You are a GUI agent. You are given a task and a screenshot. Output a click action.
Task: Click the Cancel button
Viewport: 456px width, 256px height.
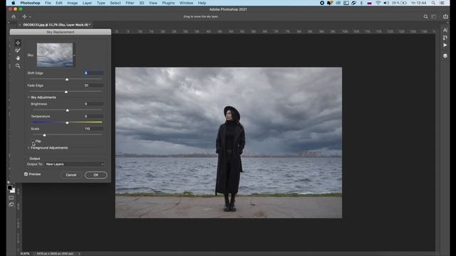click(x=71, y=175)
